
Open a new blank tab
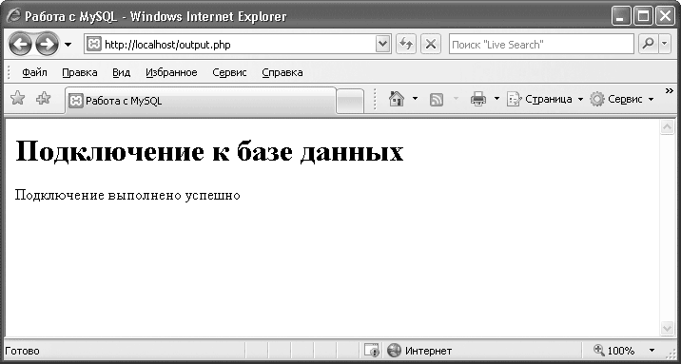coord(350,102)
